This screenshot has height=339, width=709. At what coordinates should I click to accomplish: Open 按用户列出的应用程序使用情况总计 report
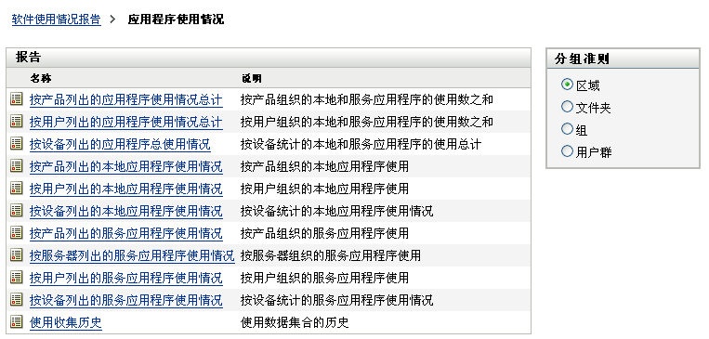tap(126, 122)
